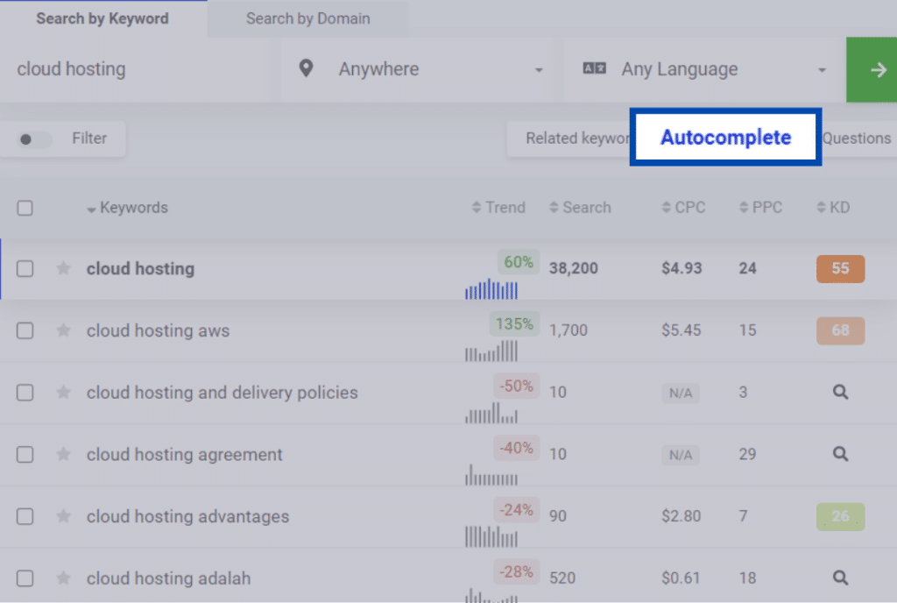Favorite the "cloud hosting aws" keyword
The height and width of the screenshot is (603, 897).
[x=63, y=330]
